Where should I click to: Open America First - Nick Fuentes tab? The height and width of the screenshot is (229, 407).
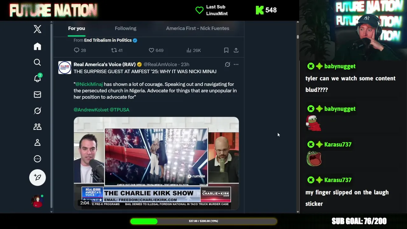click(x=197, y=28)
